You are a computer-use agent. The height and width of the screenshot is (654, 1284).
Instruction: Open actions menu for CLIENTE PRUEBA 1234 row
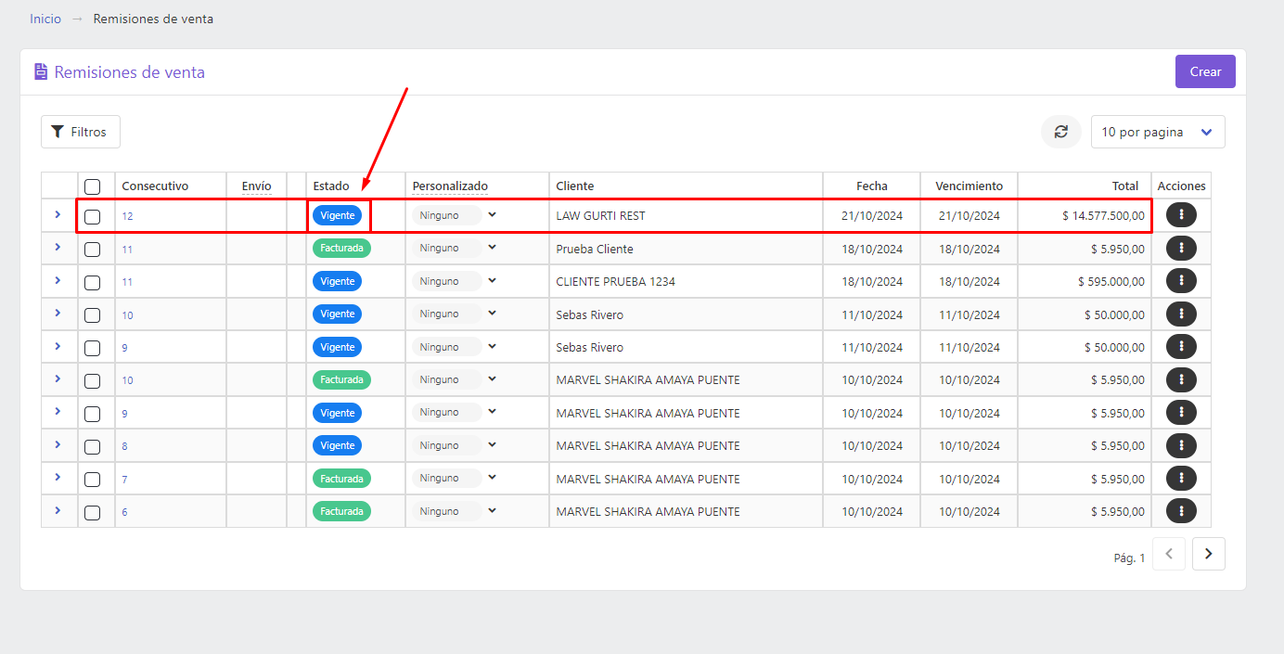[x=1181, y=280]
